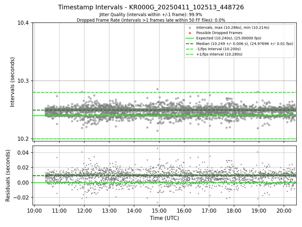Click legend entry 'Possible Dropped Frames'
The width and height of the screenshot is (302, 227).
219,33
